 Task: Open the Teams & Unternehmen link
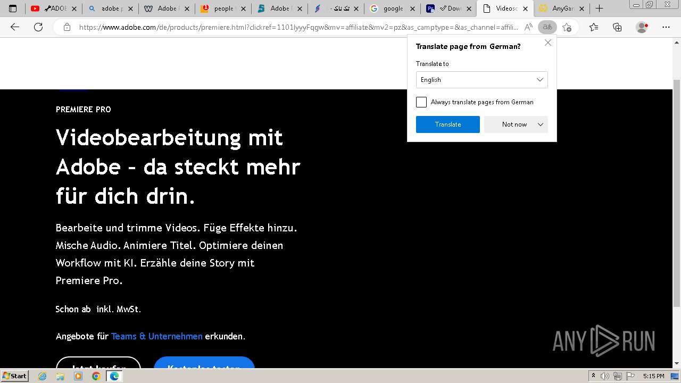click(x=156, y=336)
